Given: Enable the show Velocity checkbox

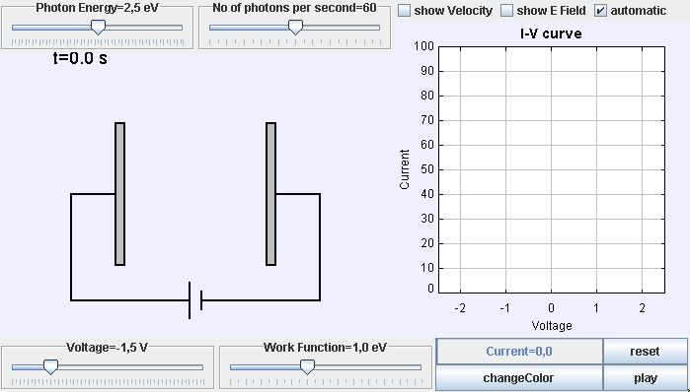Looking at the screenshot, I should point(404,11).
